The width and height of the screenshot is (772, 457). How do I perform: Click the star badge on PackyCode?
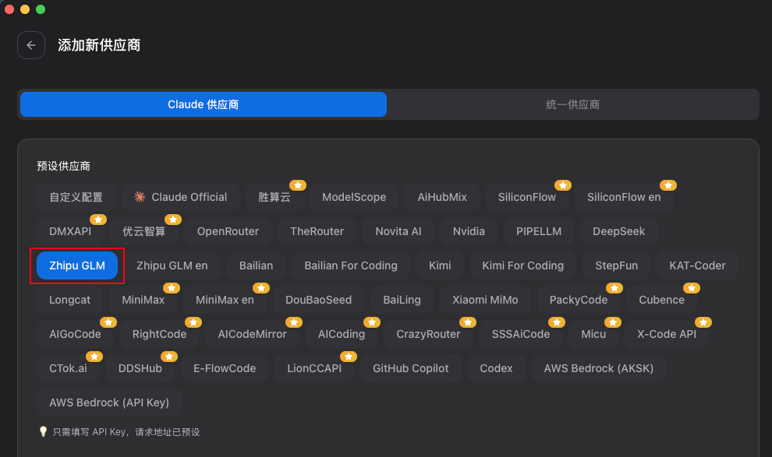click(x=614, y=288)
